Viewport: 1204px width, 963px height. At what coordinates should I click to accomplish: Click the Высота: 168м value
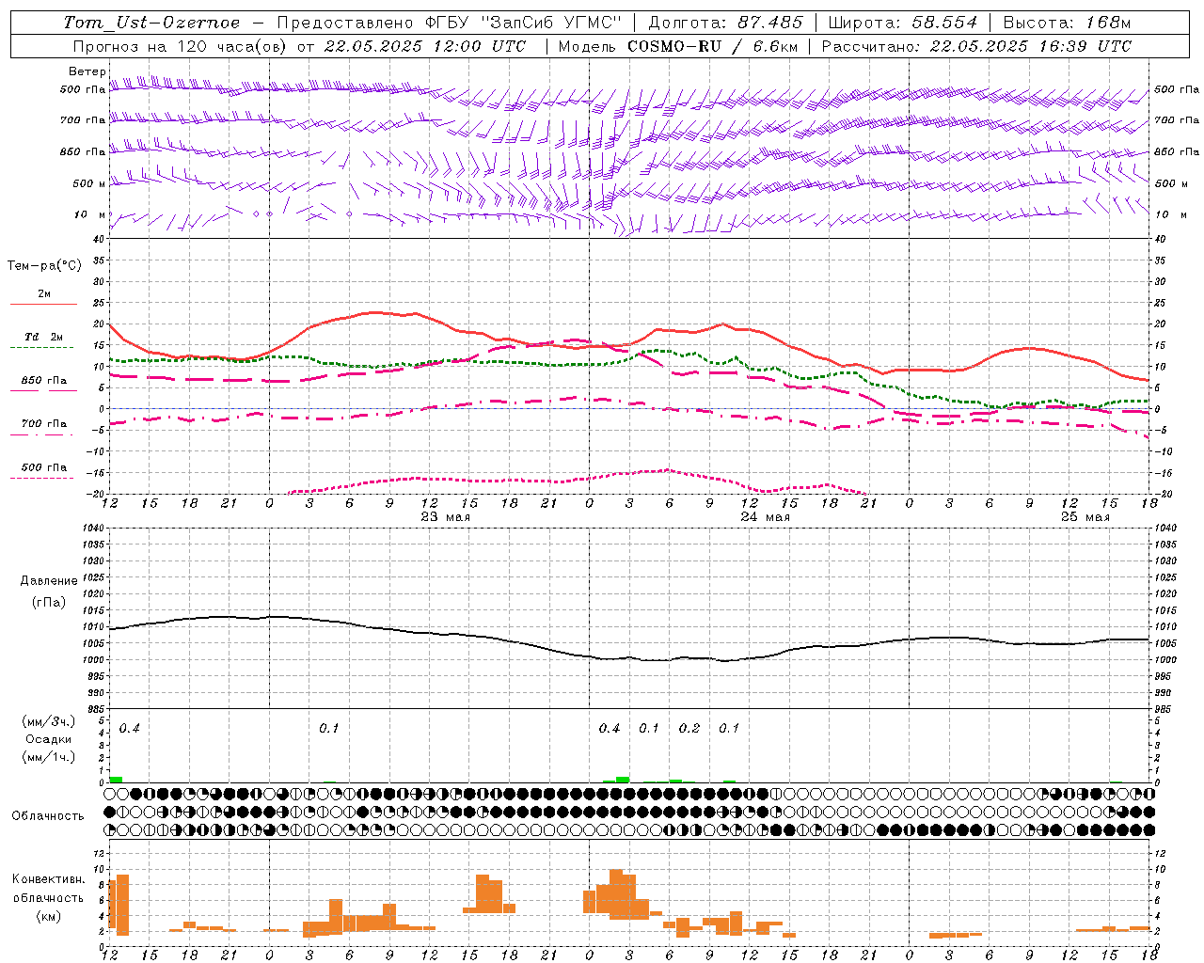[x=1067, y=23]
